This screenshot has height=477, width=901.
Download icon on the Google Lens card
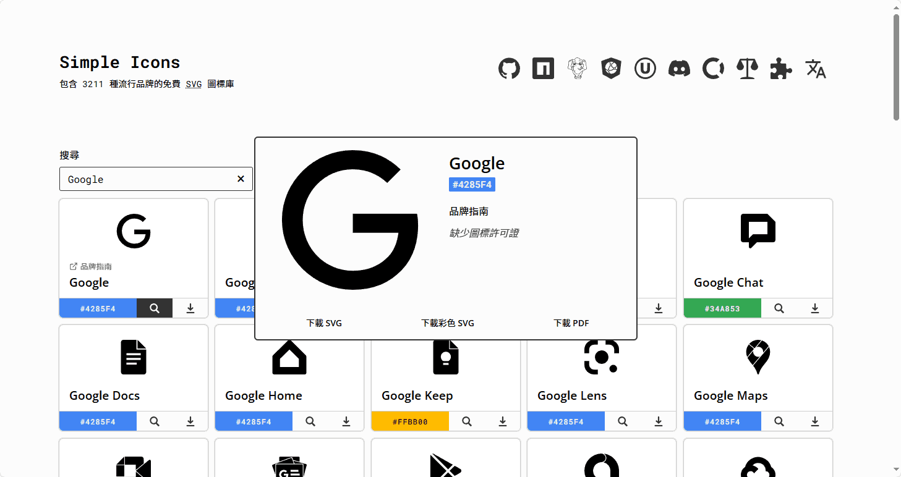pos(659,421)
